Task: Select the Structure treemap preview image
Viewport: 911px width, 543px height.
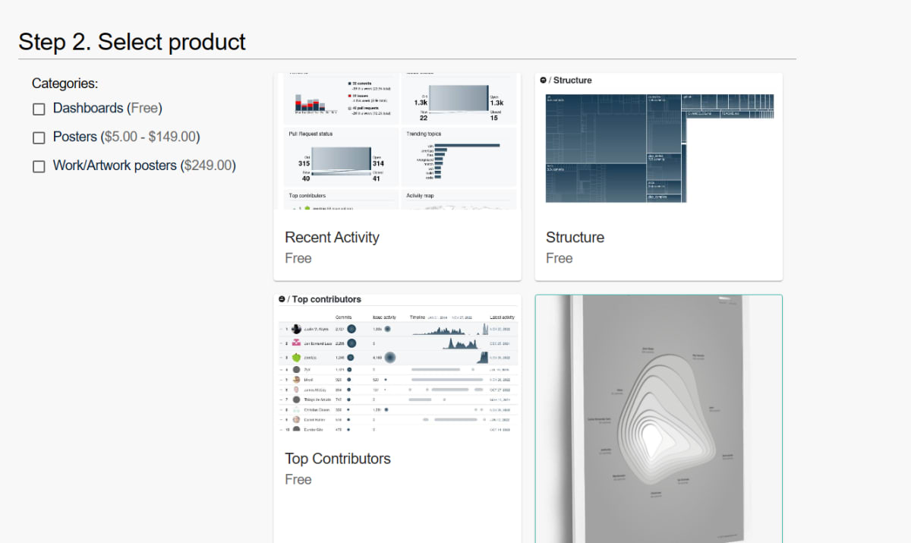Action: pyautogui.click(x=659, y=141)
